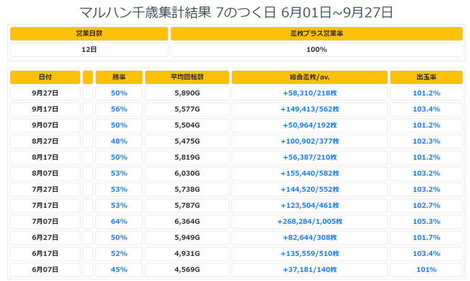Viewport: 470px width, 281px height.
Task: Open the +144,520/552枚 link
Action: pyautogui.click(x=310, y=189)
